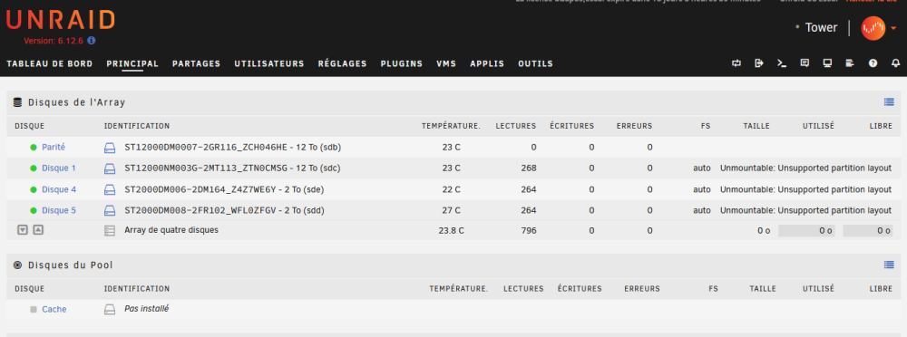The width and height of the screenshot is (907, 337).
Task: Click the Tower server name
Action: 821,28
